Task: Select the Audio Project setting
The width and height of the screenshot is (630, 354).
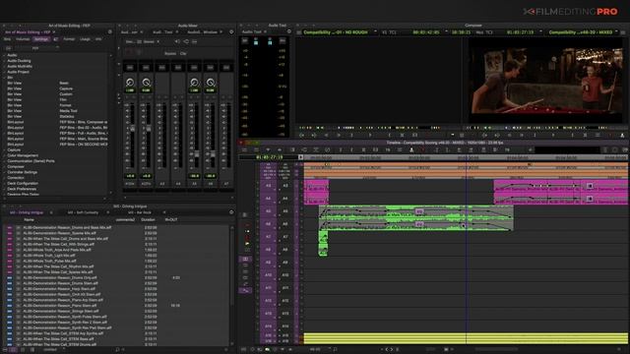Action: (x=18, y=72)
